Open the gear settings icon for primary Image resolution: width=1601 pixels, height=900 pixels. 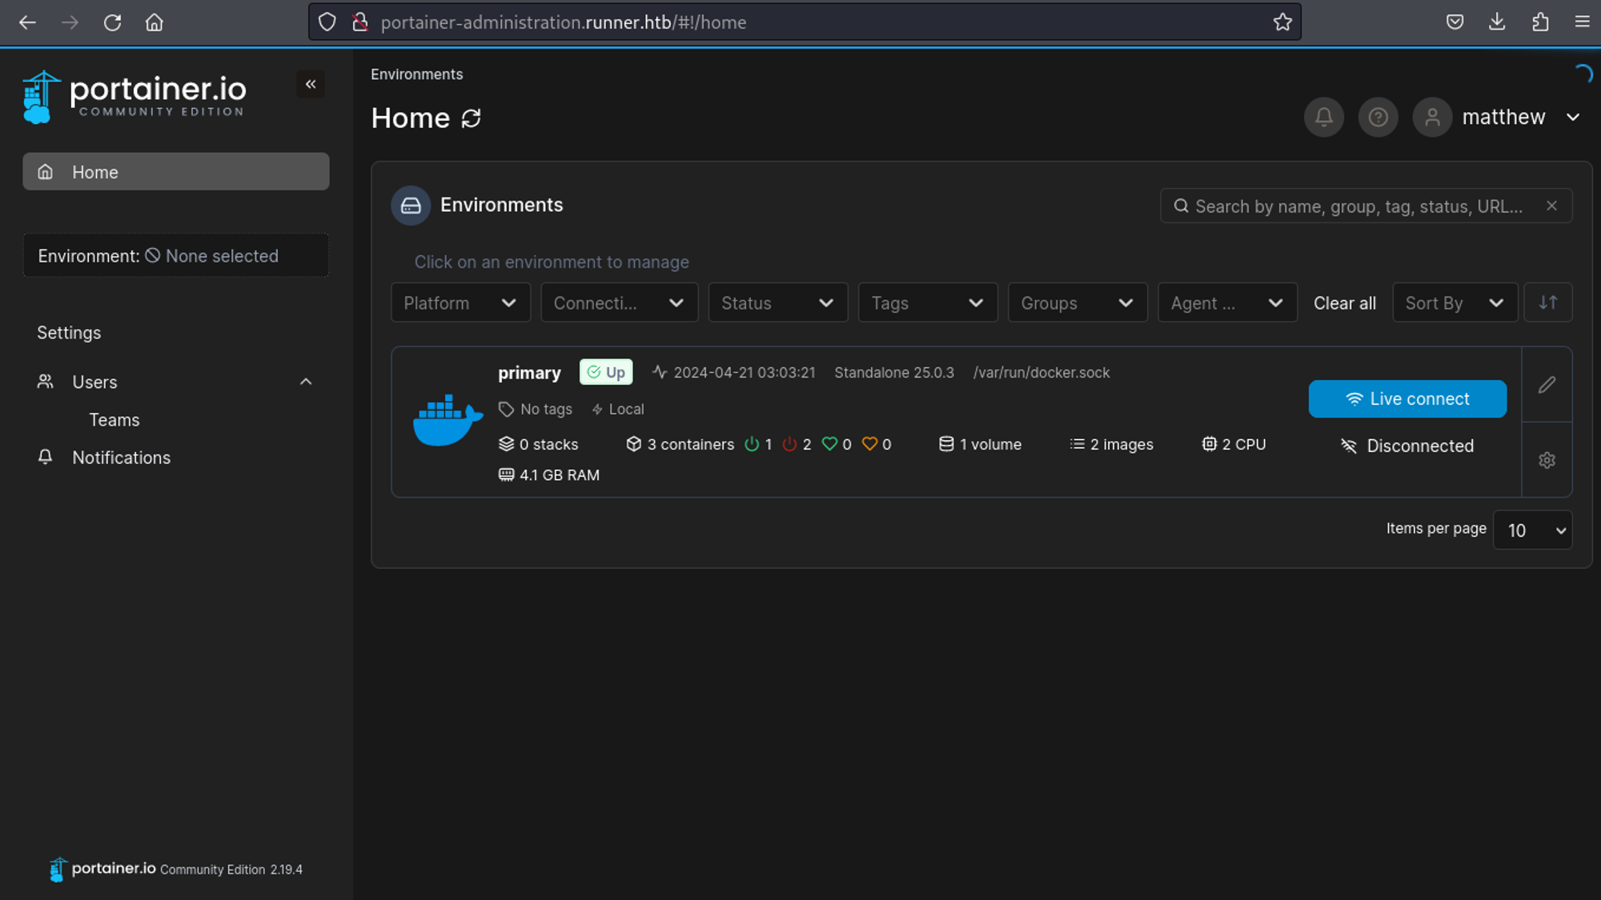[1547, 460]
